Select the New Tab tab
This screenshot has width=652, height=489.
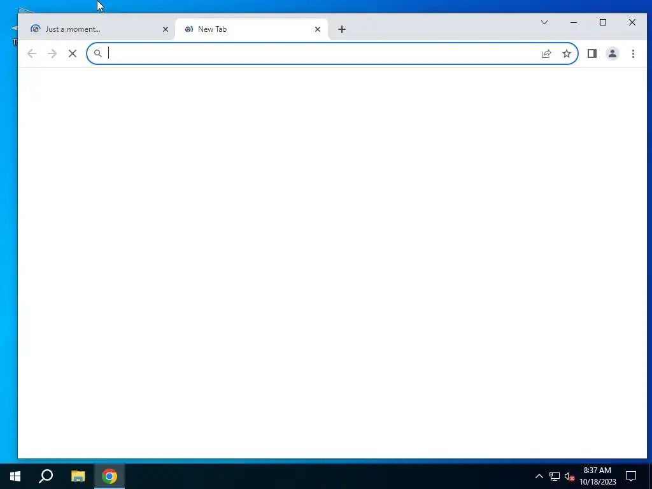coord(251,29)
